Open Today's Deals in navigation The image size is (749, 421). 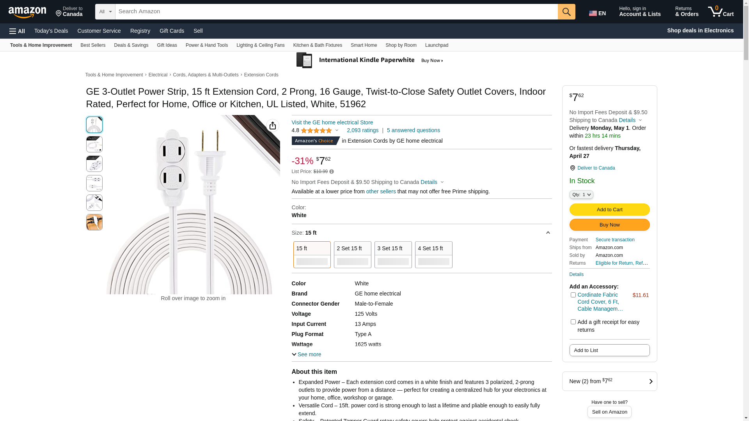(51, 31)
